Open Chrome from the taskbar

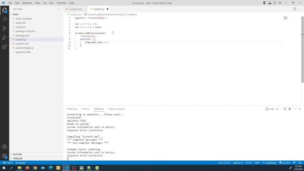(35, 168)
